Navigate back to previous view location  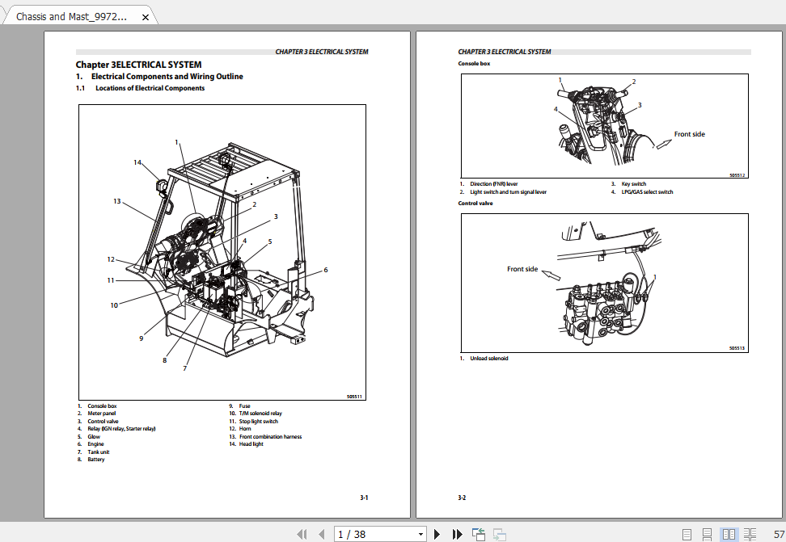coord(478,534)
